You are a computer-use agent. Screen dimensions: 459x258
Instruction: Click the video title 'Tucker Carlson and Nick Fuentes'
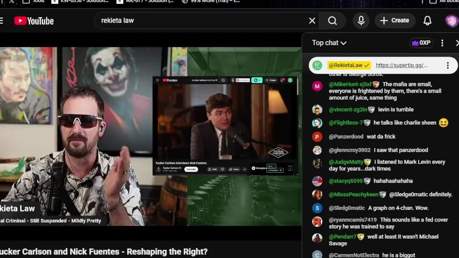pyautogui.click(x=104, y=252)
